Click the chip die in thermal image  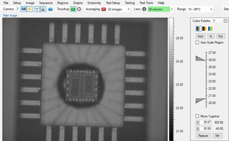(x=82, y=86)
